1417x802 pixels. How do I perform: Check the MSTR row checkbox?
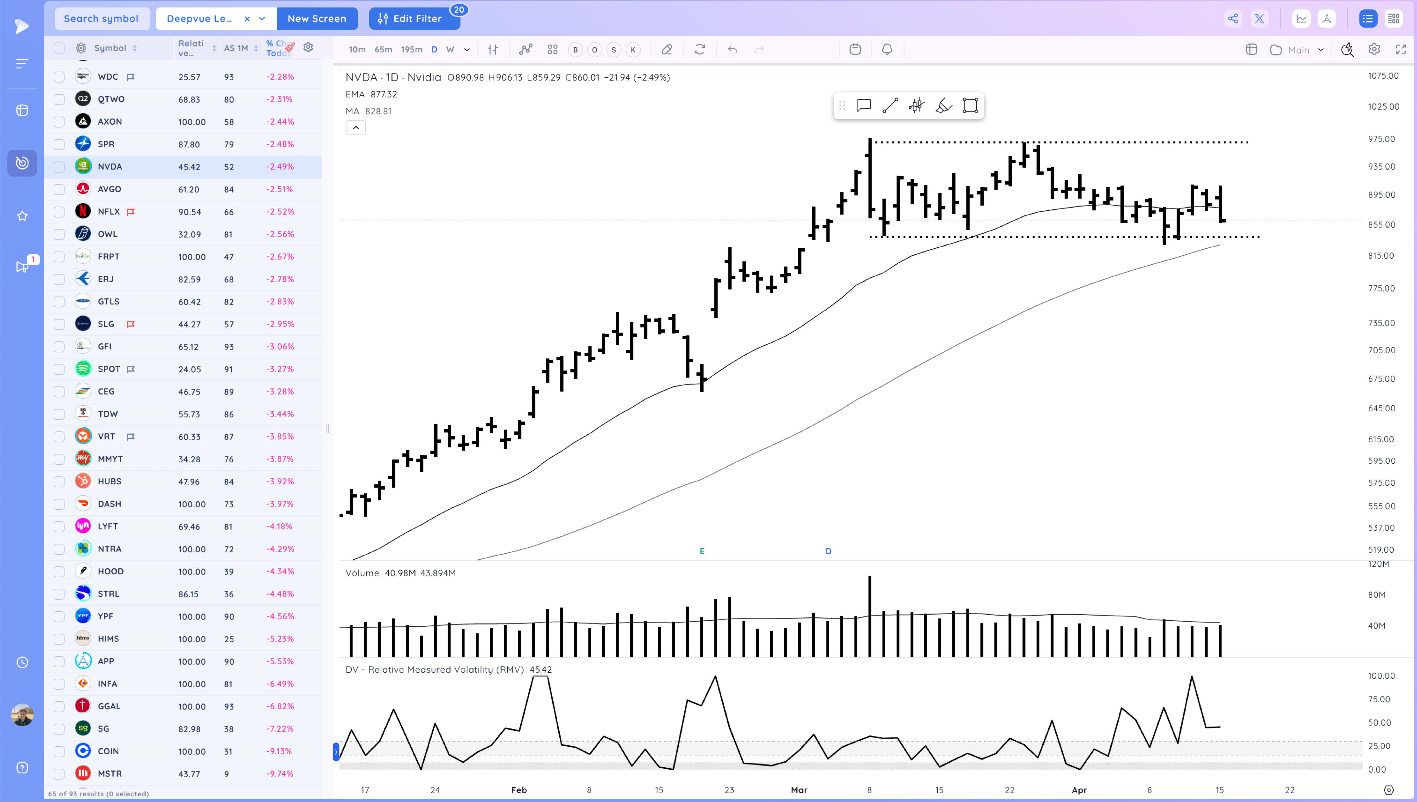pos(59,774)
